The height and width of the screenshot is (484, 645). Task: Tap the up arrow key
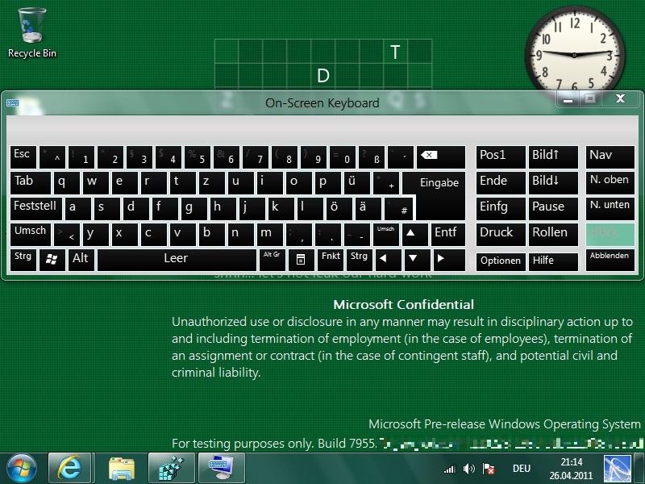click(415, 234)
